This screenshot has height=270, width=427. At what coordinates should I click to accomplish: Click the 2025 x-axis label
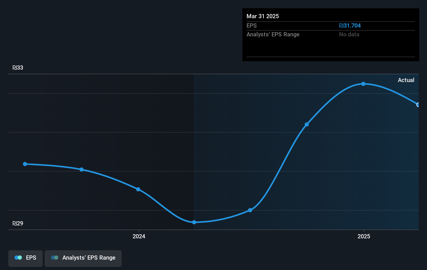coord(364,236)
